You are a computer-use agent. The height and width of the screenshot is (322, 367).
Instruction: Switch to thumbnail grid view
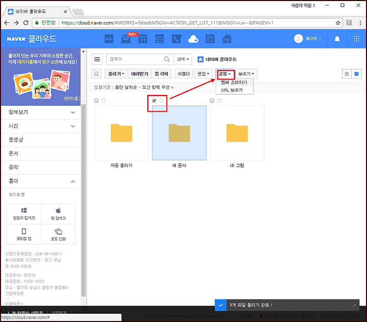(x=356, y=74)
